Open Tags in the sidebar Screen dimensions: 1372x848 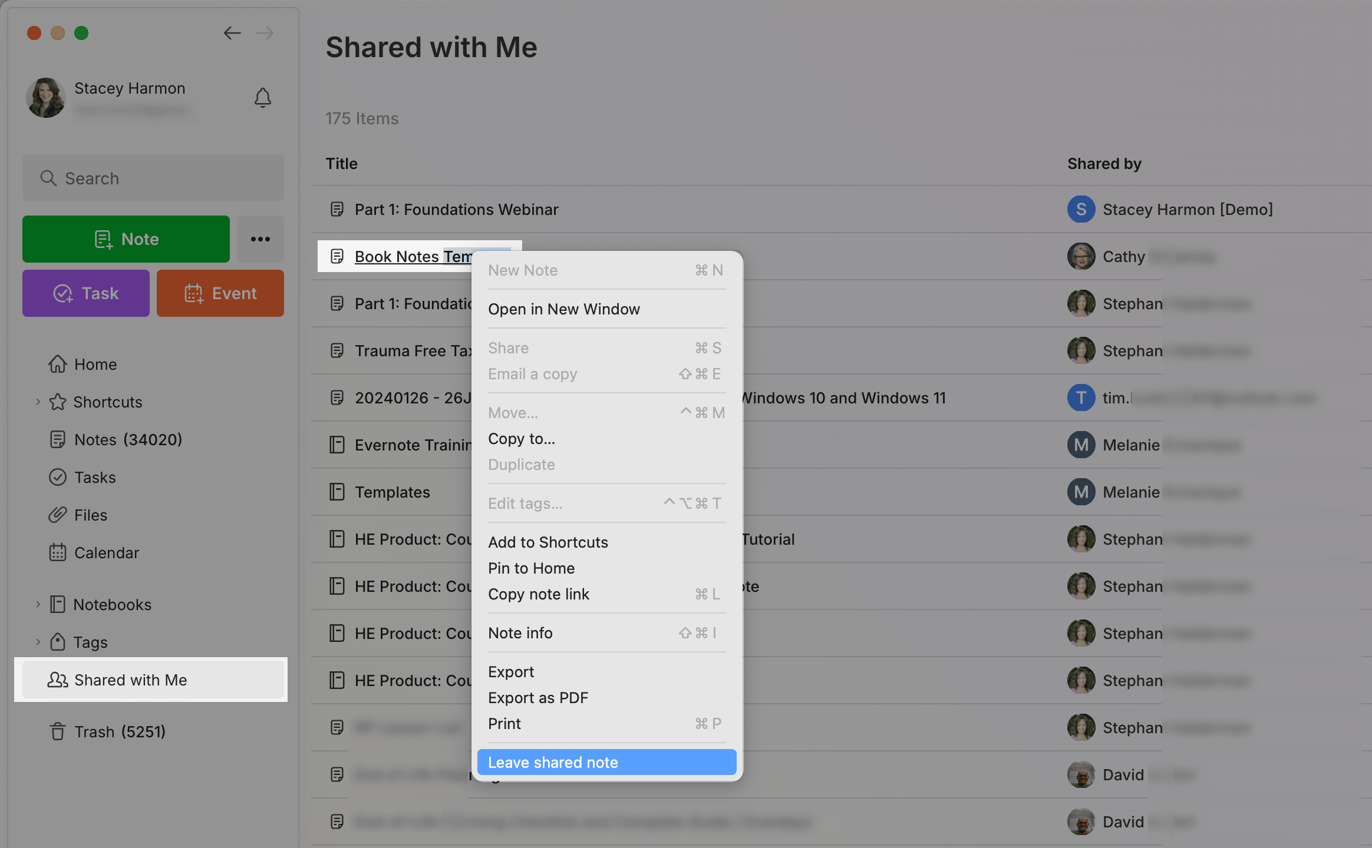click(x=78, y=642)
